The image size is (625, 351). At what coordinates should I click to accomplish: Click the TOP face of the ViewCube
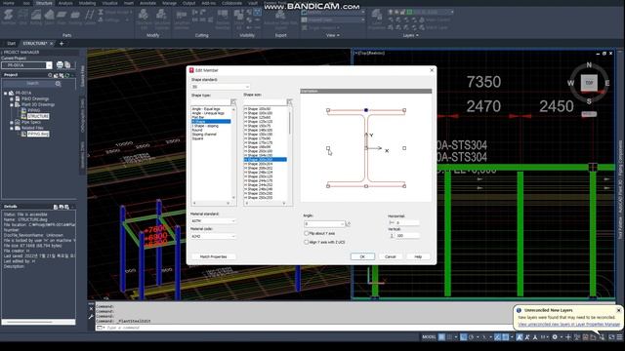(x=589, y=83)
